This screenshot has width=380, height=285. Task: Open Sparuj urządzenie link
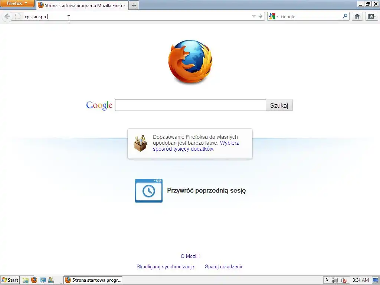[224, 266]
